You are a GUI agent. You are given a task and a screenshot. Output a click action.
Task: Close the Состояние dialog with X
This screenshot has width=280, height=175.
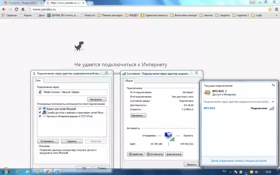coord(196,72)
